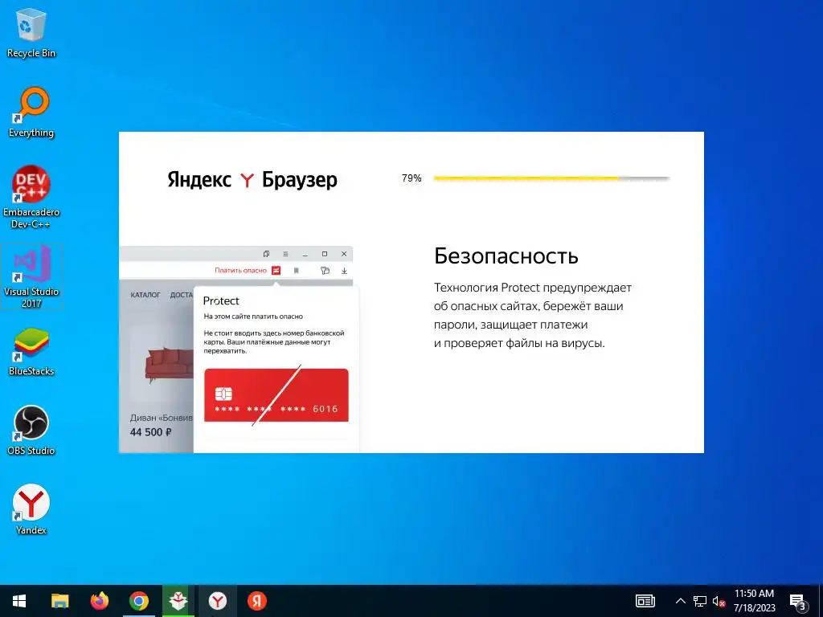Open the network status tray icon
Screen dimensions: 823x617
699,601
